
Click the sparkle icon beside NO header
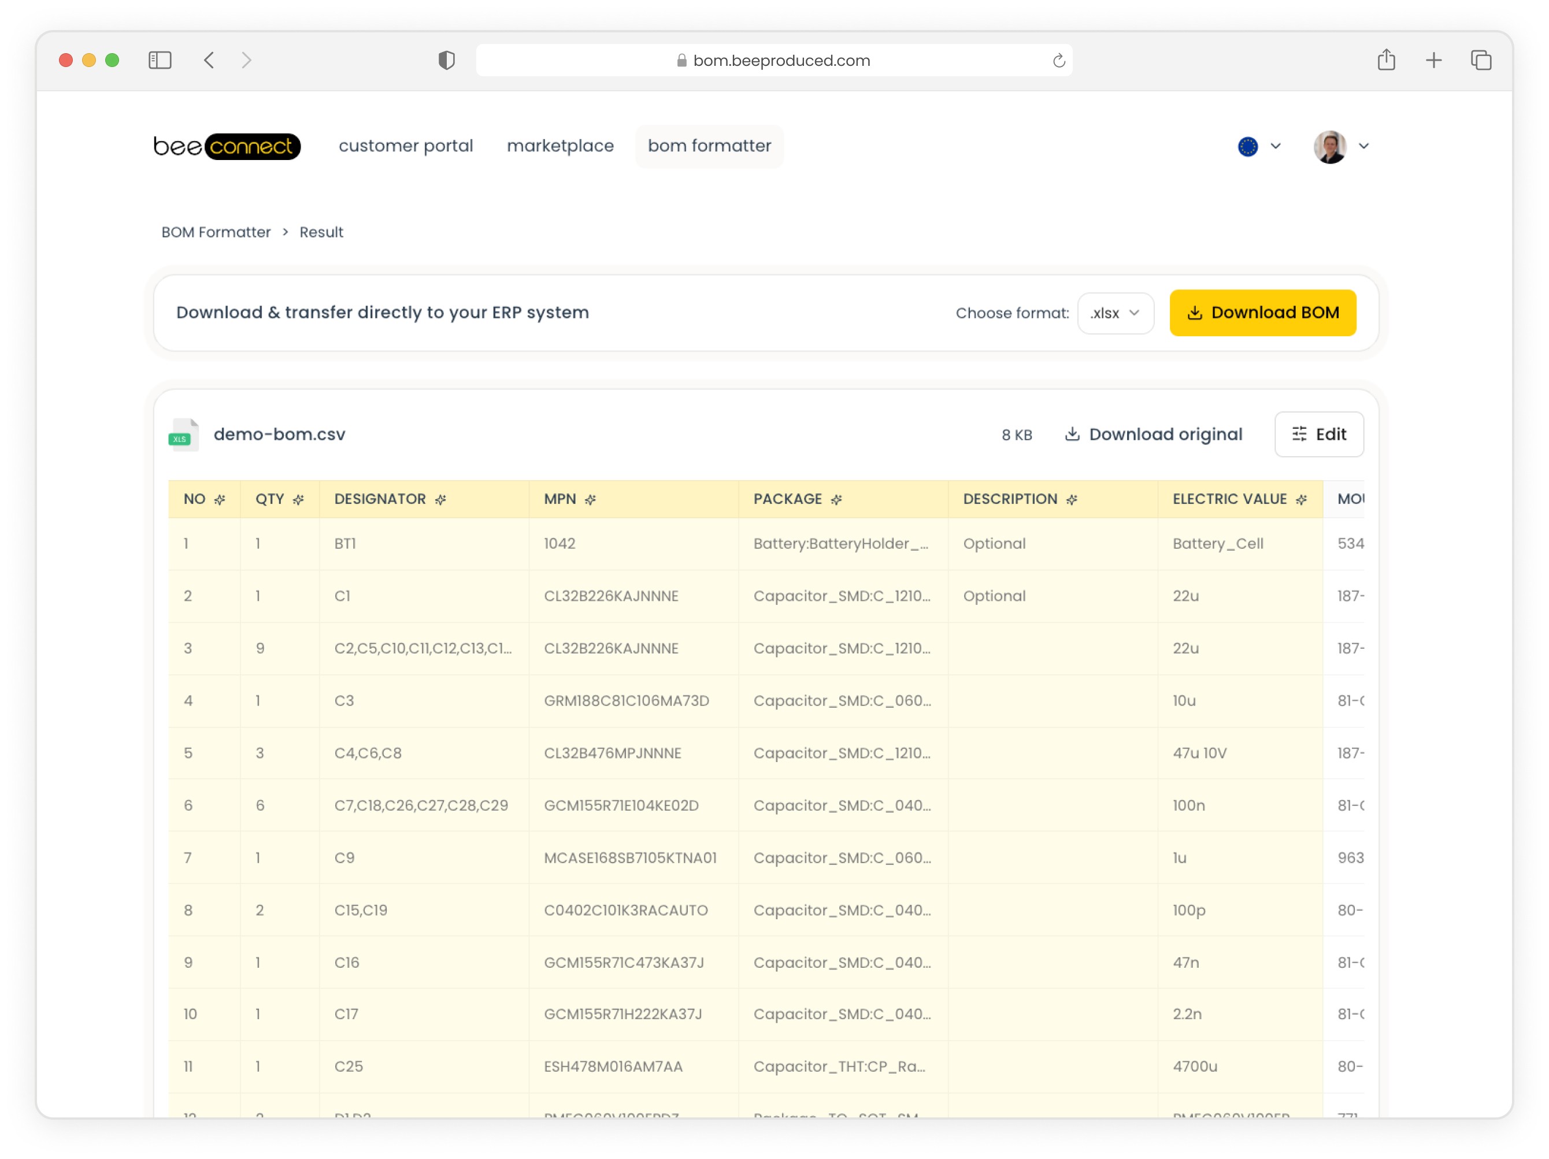[x=220, y=500]
